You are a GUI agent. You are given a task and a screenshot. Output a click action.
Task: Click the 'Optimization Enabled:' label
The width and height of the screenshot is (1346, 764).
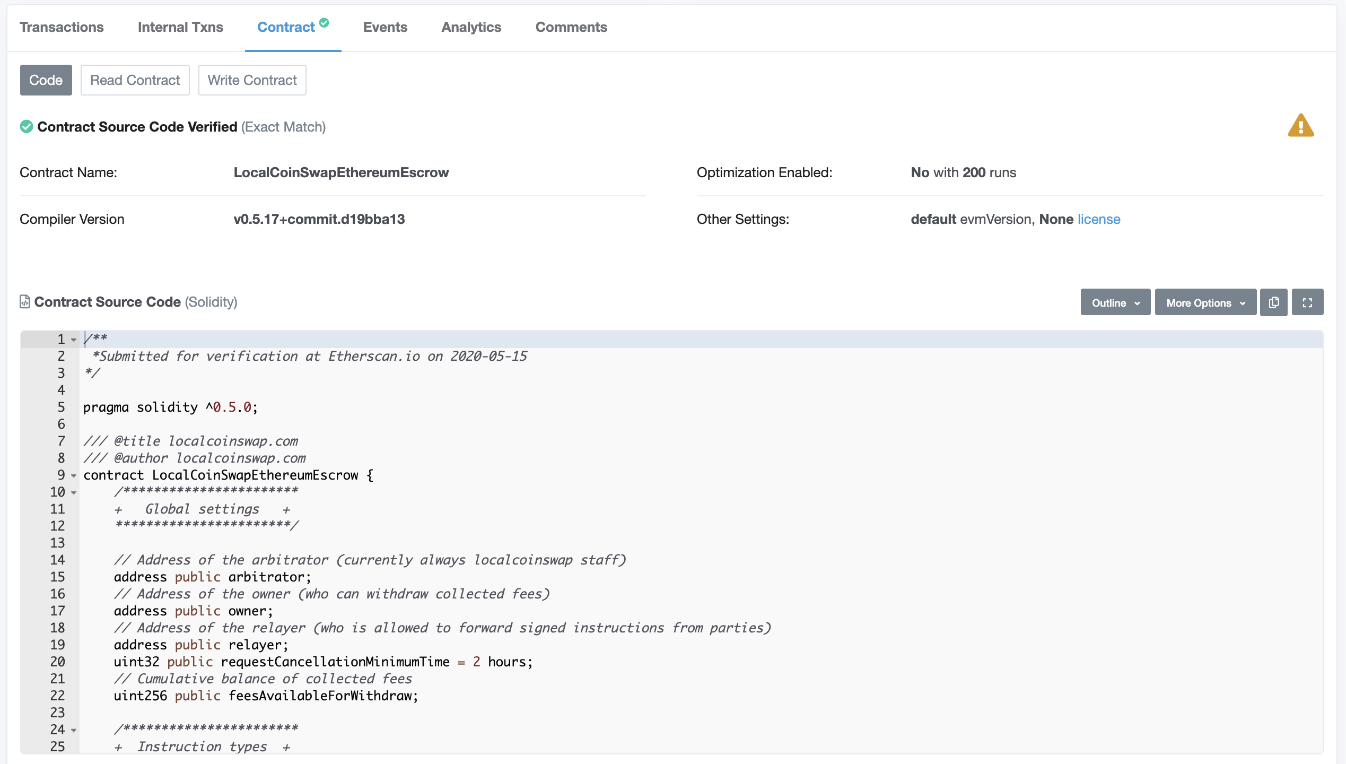[x=764, y=172]
